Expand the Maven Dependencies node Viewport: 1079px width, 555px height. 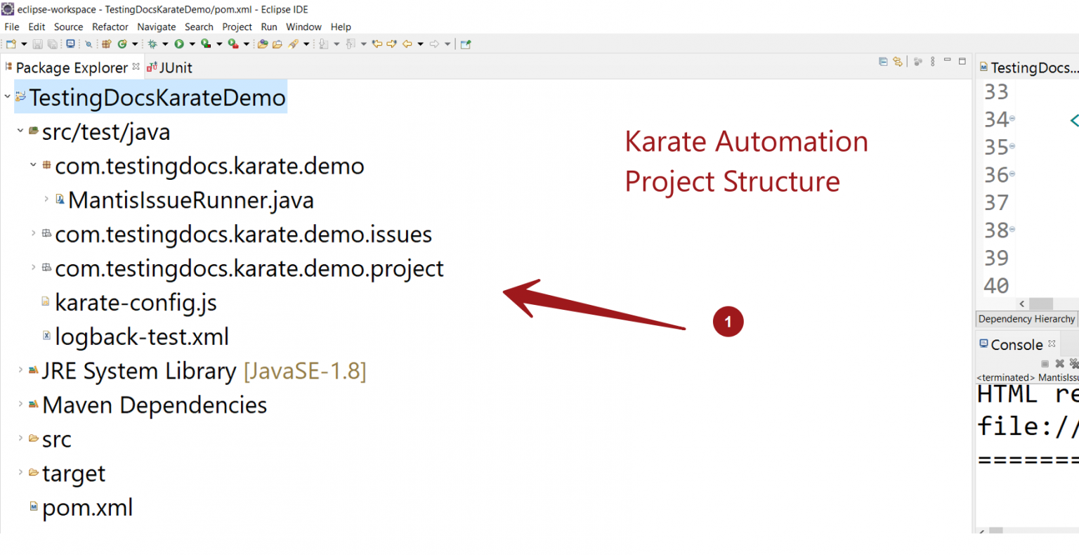point(20,404)
